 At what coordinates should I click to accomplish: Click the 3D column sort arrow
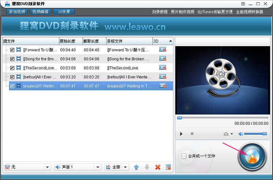coord(170,41)
